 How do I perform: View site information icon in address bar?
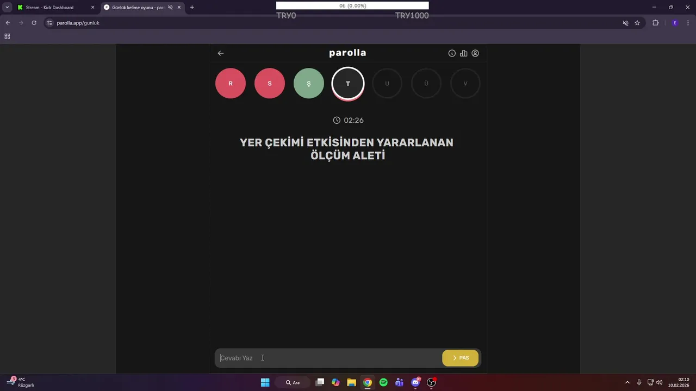pos(49,23)
